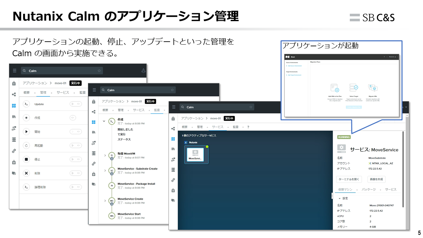Click the marketplace bag icon in MoveService window sidebar
Screen dimensions: 423x238
(x=173, y=118)
